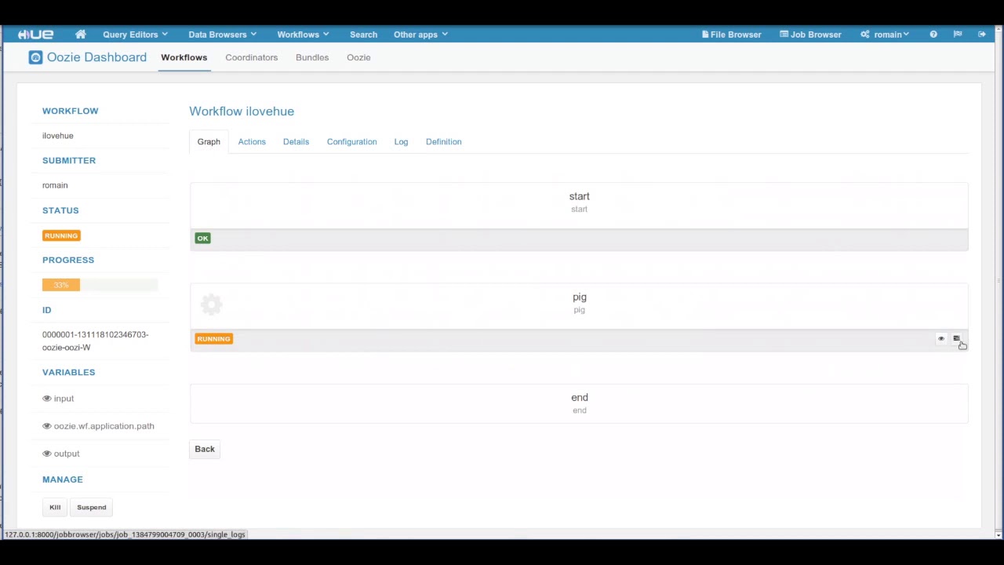The height and width of the screenshot is (565, 1004).
Task: Open the Help question-mark icon
Action: (933, 35)
